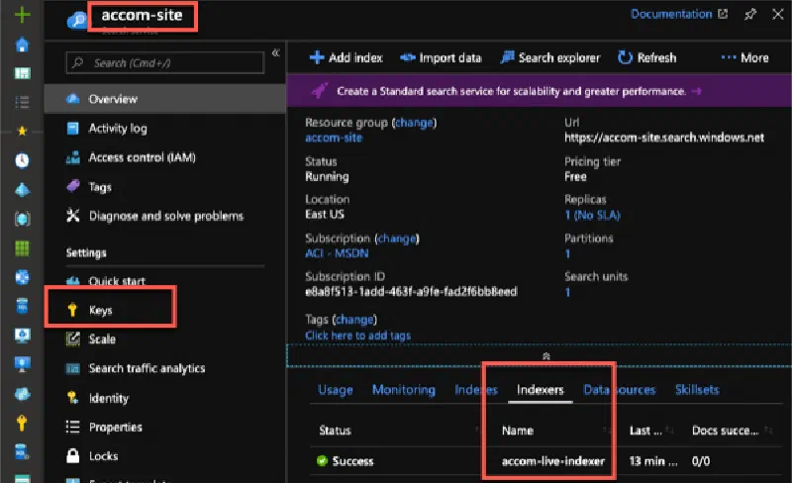Click the monitor-with-globe icon below SQL databases

coord(22,335)
